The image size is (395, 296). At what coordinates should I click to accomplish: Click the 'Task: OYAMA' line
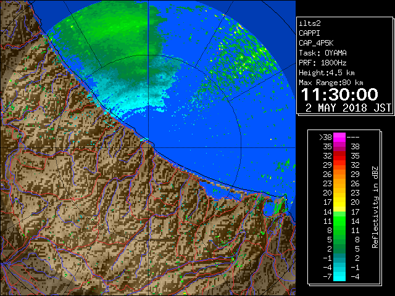323,53
